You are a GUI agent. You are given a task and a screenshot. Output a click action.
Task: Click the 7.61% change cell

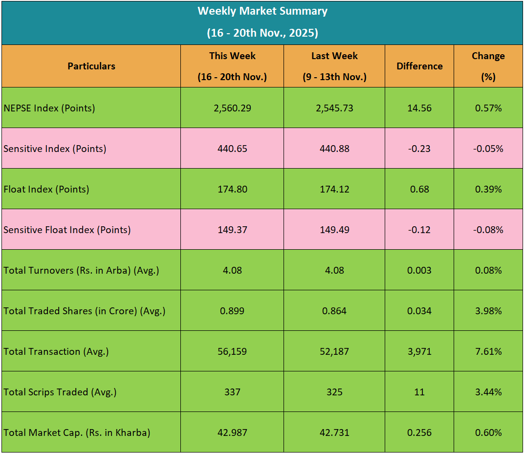coord(488,351)
